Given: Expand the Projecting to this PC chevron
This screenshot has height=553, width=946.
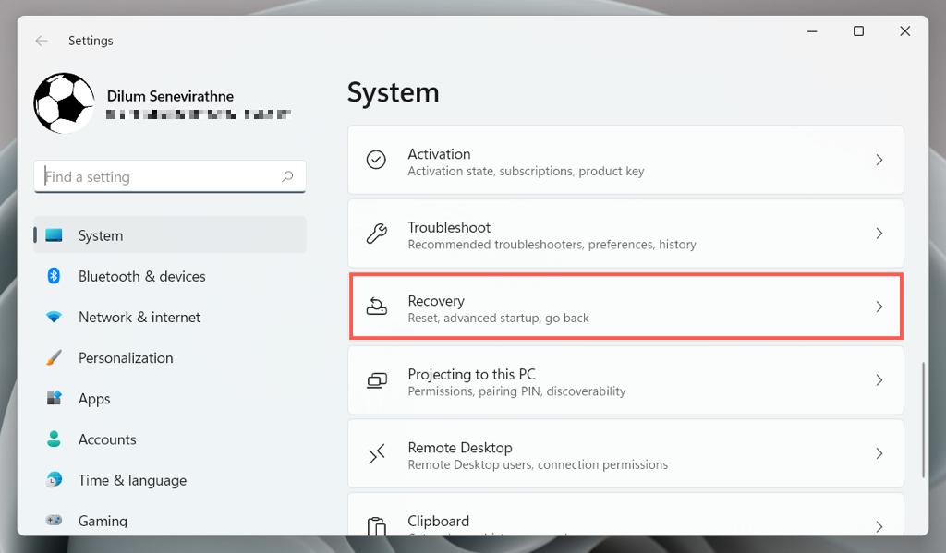Looking at the screenshot, I should [879, 380].
